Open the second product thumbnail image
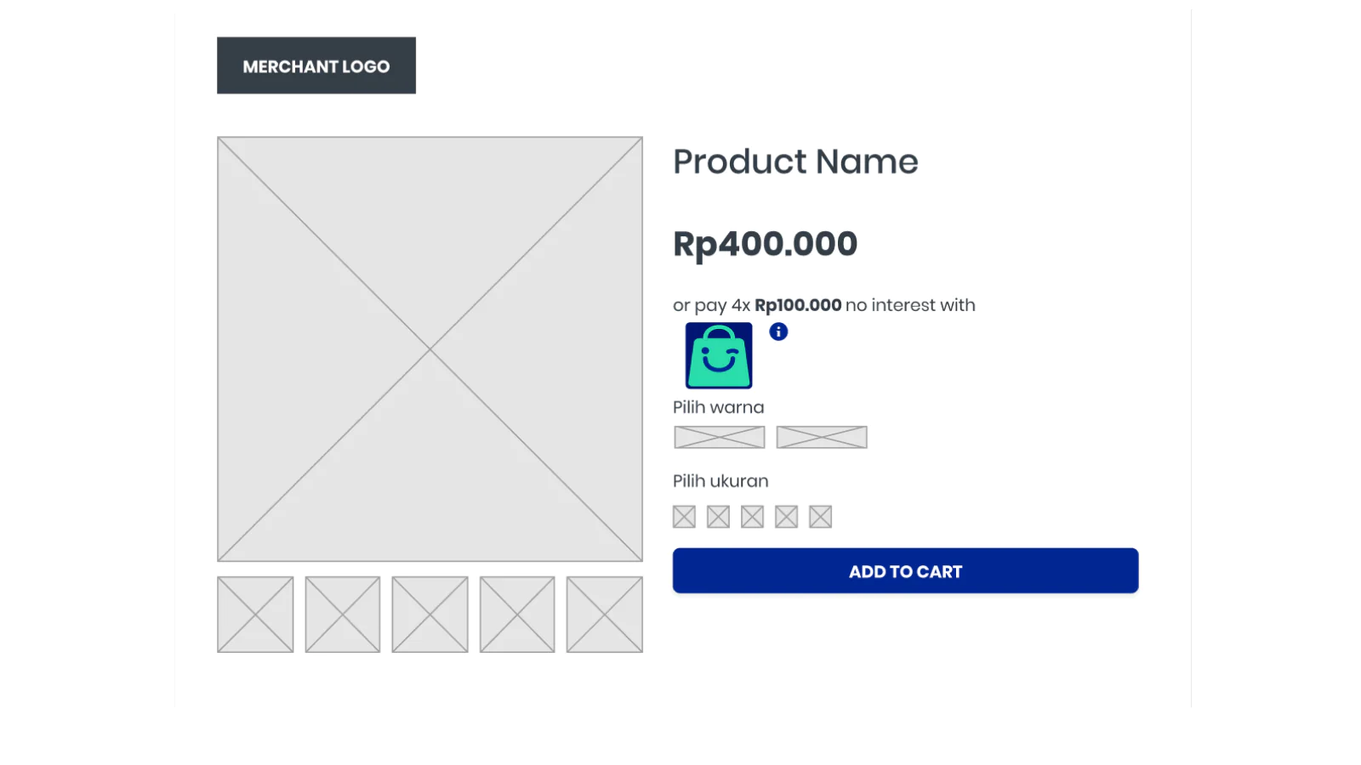Screen dimensions: 1361x765 click(343, 615)
